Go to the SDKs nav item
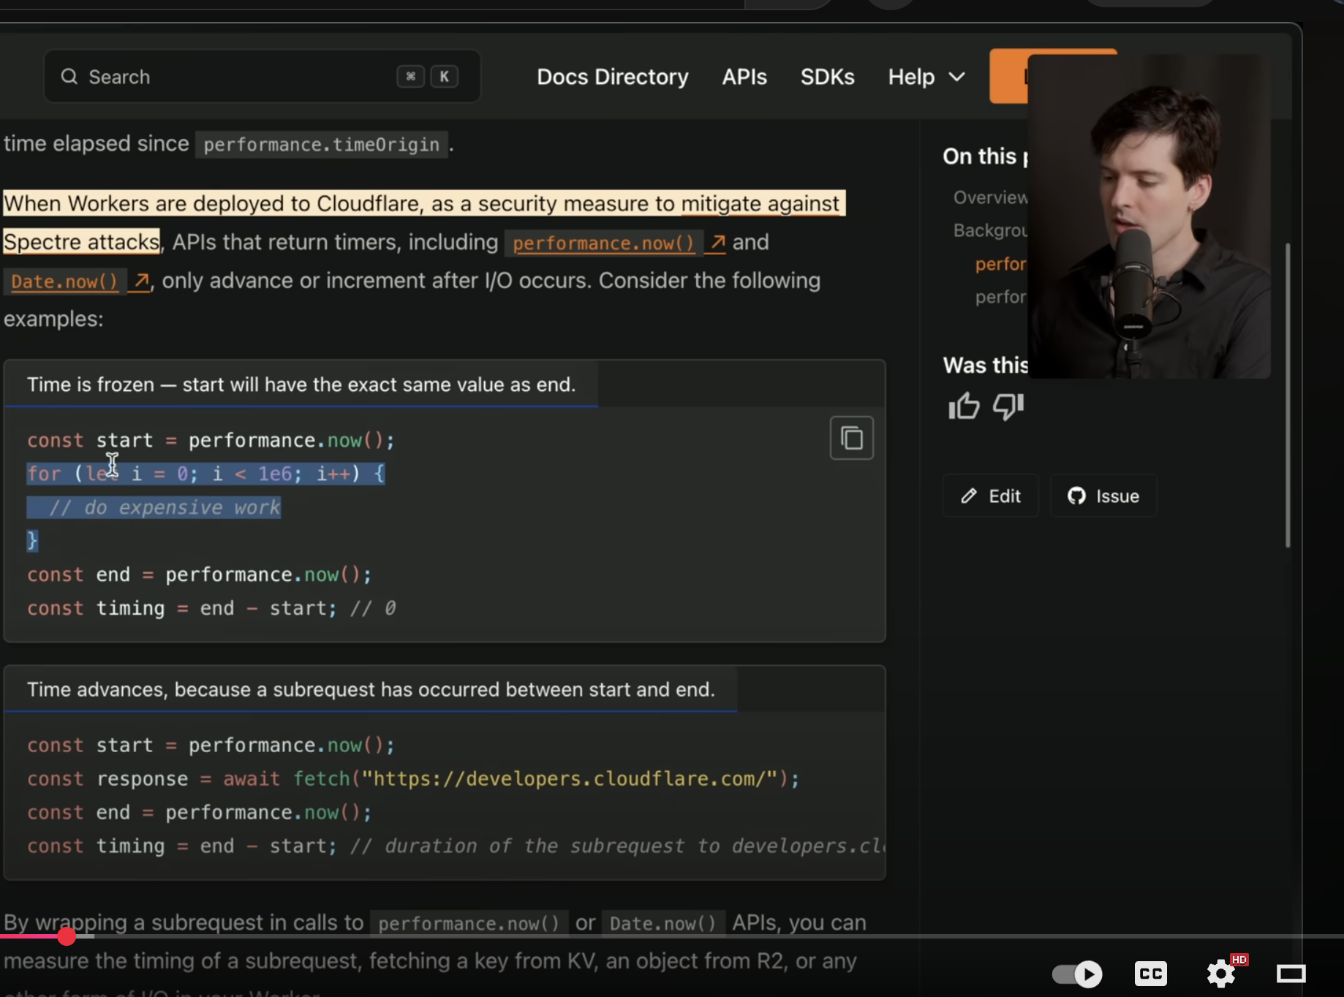The height and width of the screenshot is (997, 1344). click(x=827, y=77)
